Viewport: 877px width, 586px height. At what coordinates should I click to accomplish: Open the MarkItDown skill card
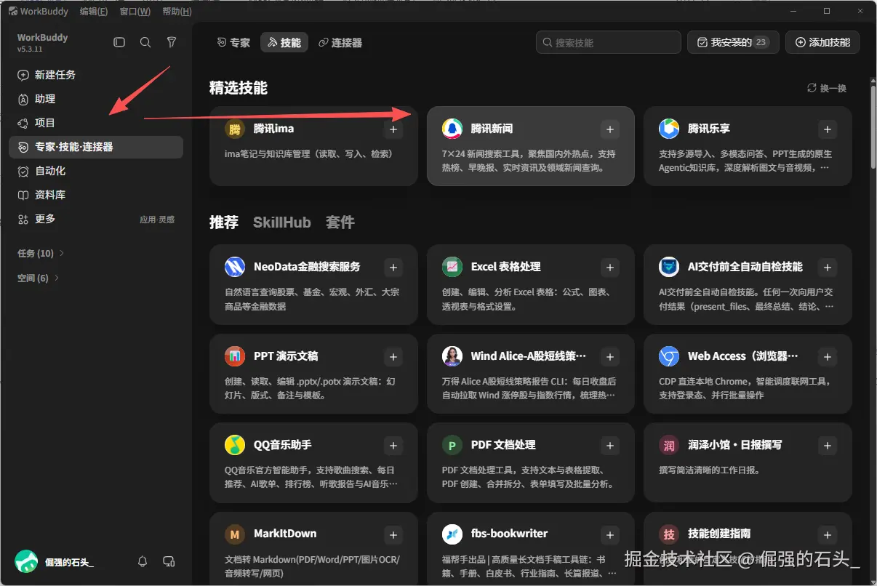tap(313, 549)
